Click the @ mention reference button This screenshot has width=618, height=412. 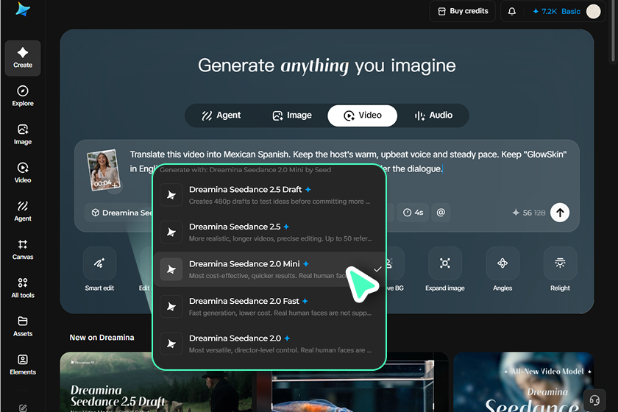[441, 213]
